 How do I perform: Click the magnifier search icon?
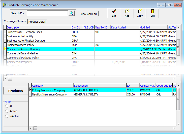point(72,13)
